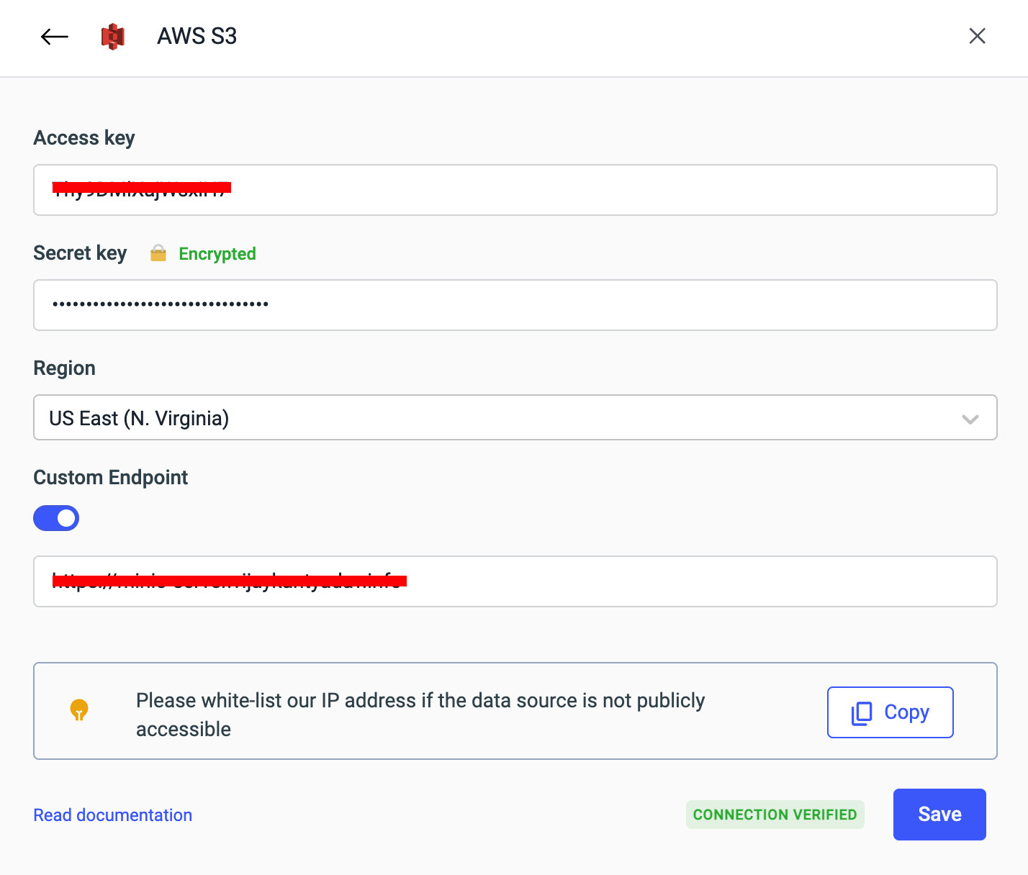Expand region list via chevron arrow

click(970, 419)
